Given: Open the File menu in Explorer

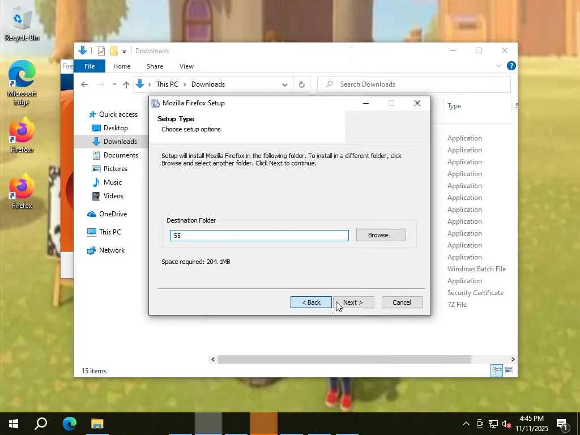Looking at the screenshot, I should pyautogui.click(x=89, y=66).
